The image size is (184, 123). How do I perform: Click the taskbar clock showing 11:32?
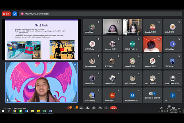pyautogui.click(x=173, y=111)
